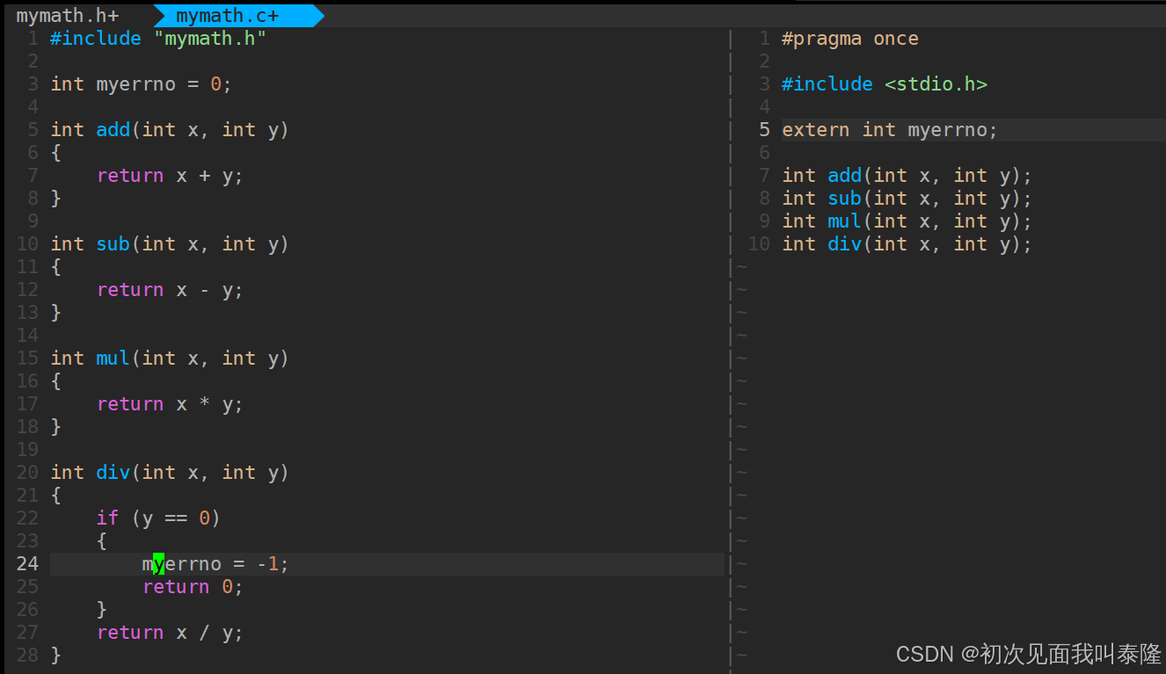1166x674 pixels.
Task: Click the 'myerrno = -1;' assignment line
Action: point(215,564)
